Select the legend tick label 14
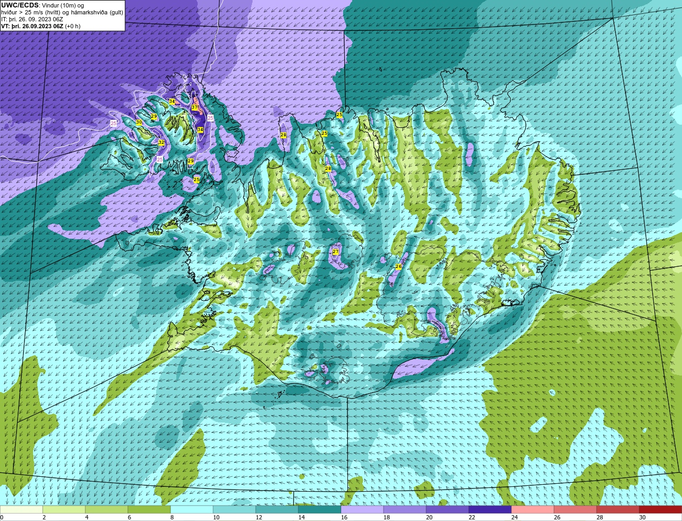Screen dimensions: 682x521 click(x=301, y=517)
